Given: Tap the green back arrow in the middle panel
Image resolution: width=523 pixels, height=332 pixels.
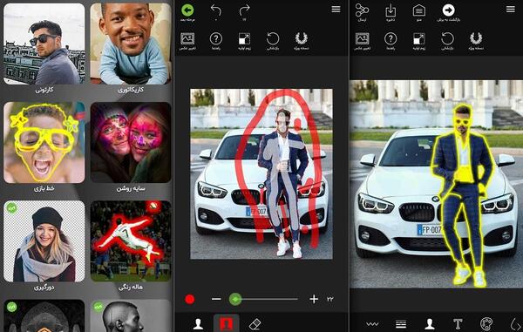Looking at the screenshot, I should (187, 10).
